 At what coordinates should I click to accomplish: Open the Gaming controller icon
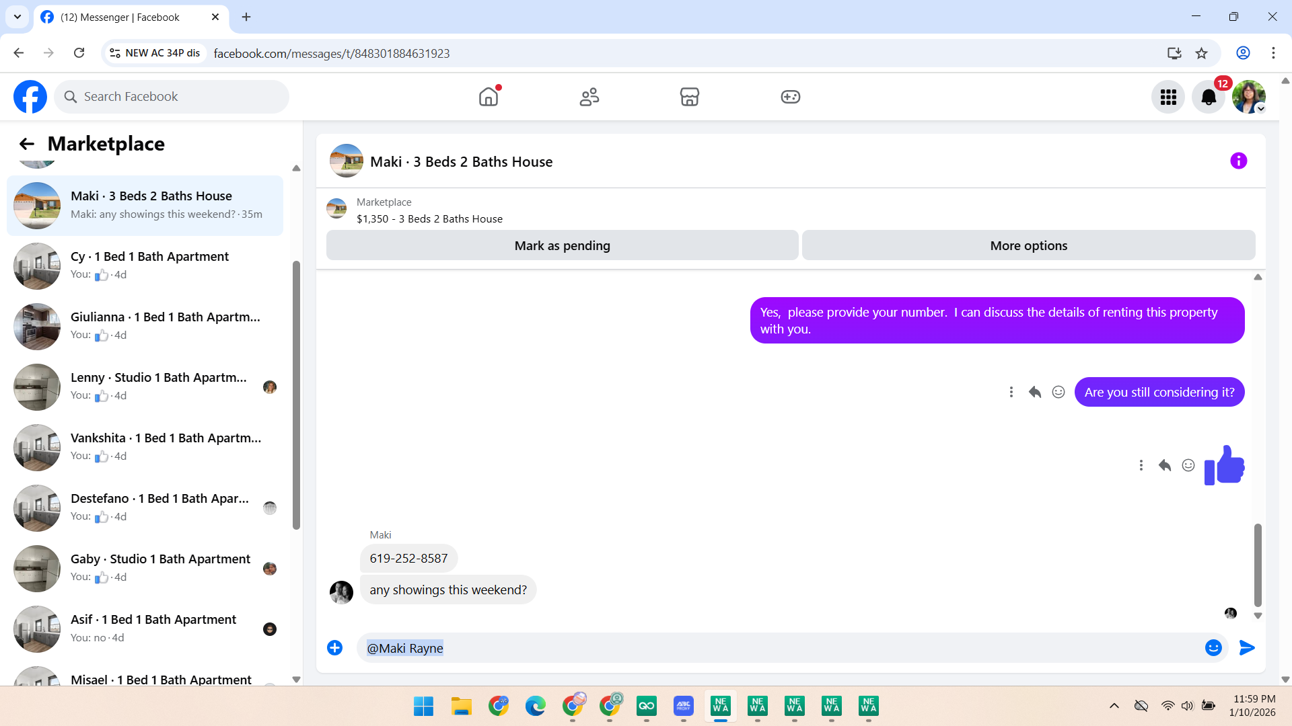coord(790,97)
